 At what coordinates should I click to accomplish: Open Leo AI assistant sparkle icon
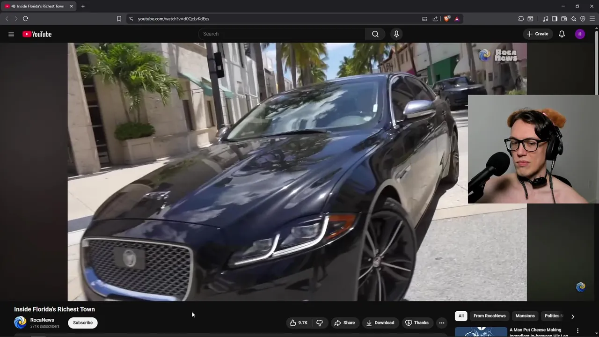[x=573, y=19]
